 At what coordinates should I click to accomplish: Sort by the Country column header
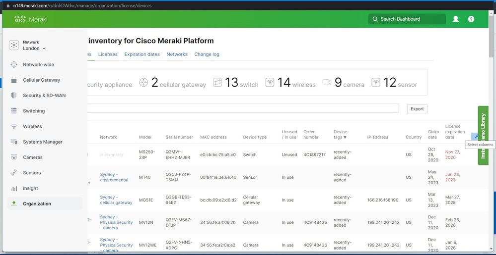point(414,137)
